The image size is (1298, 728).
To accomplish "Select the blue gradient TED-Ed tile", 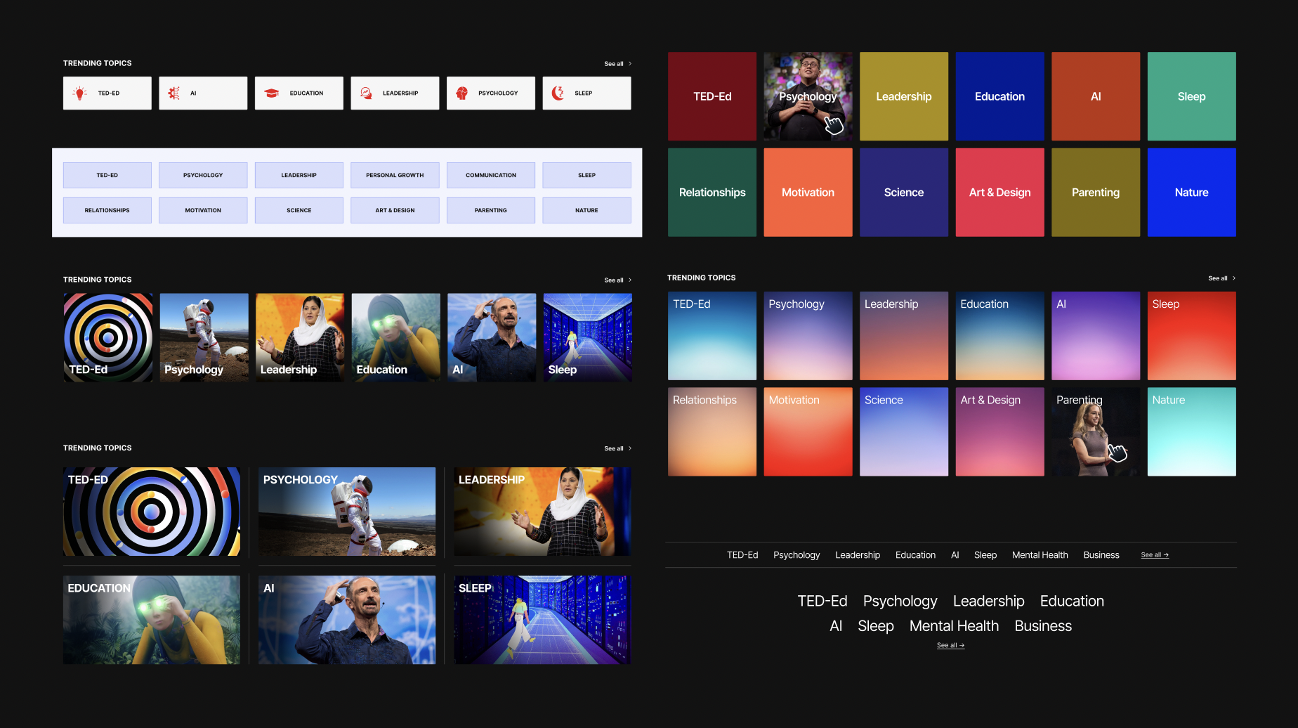I will tap(712, 336).
